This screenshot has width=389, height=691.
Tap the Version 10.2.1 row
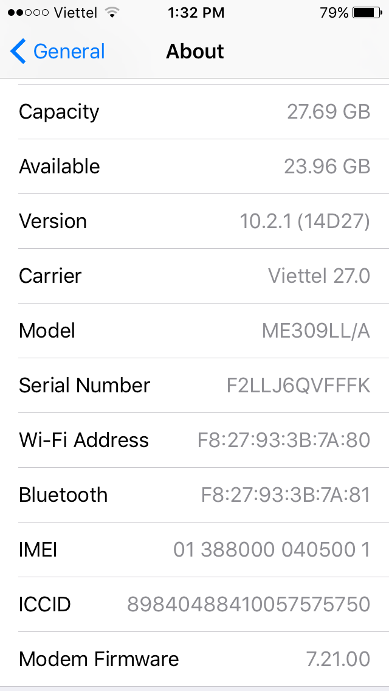tap(194, 221)
